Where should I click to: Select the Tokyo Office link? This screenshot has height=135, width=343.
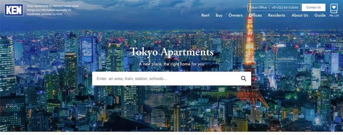point(258,7)
